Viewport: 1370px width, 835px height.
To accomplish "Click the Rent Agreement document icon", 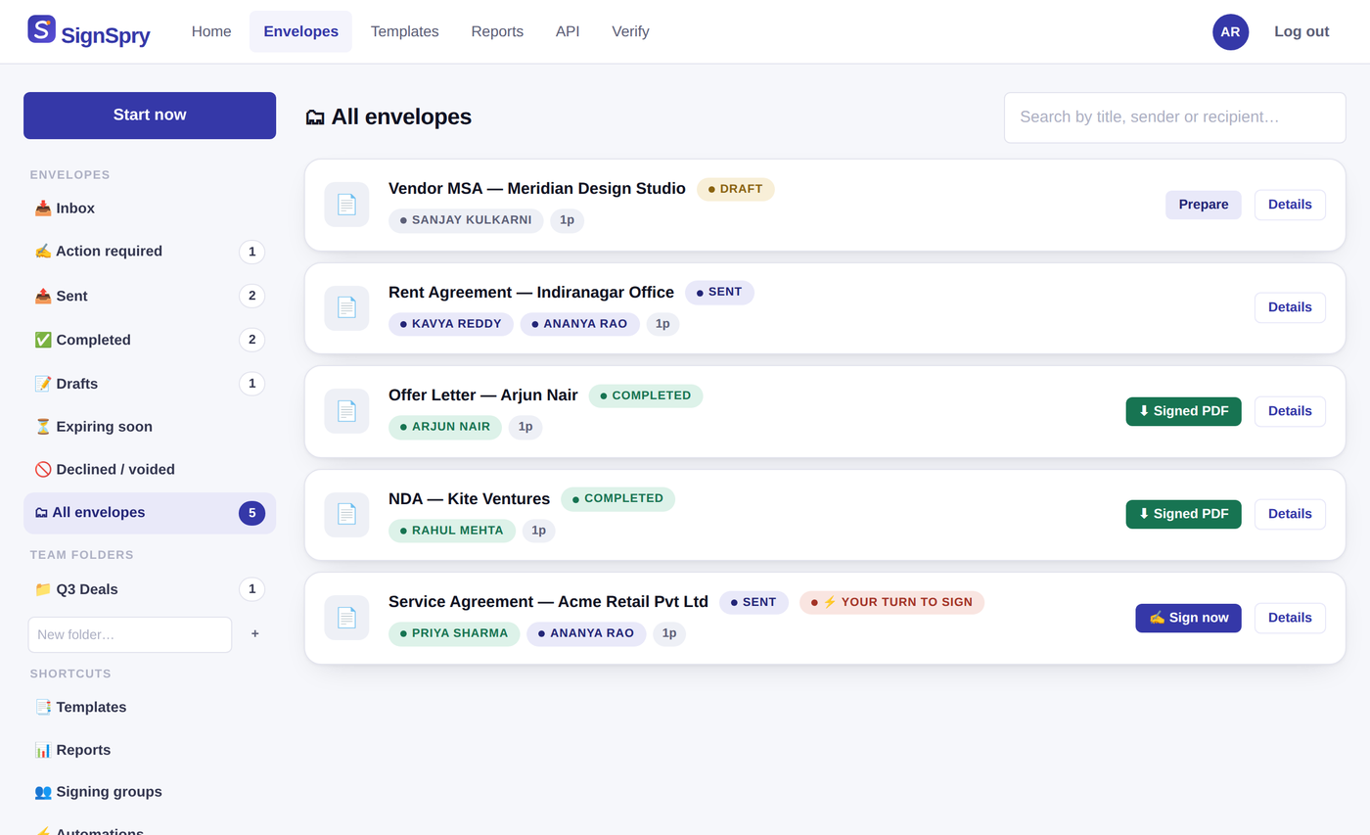I will point(346,307).
